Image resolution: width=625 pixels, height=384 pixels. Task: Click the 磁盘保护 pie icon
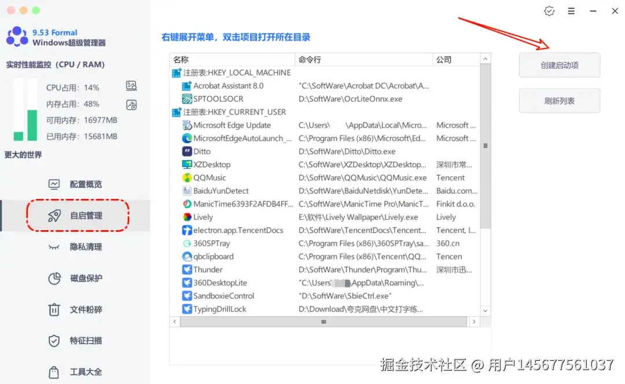[54, 278]
